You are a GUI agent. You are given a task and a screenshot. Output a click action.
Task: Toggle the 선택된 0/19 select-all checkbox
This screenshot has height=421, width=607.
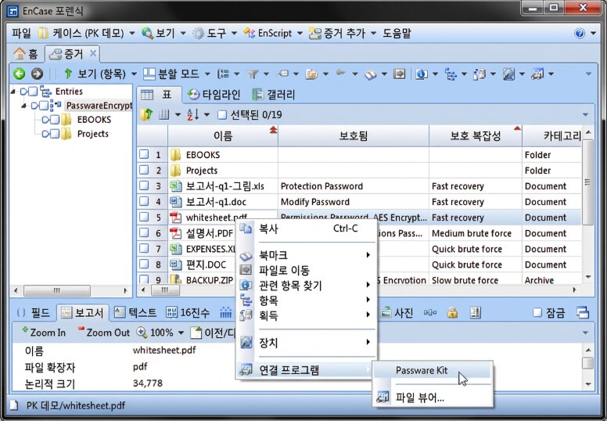click(222, 115)
